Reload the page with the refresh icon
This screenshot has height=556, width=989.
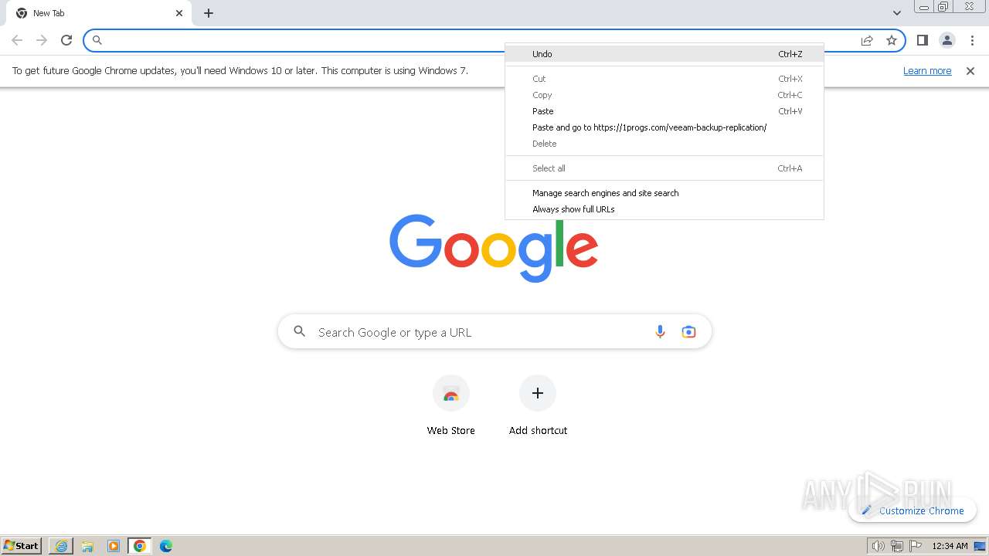coord(66,40)
